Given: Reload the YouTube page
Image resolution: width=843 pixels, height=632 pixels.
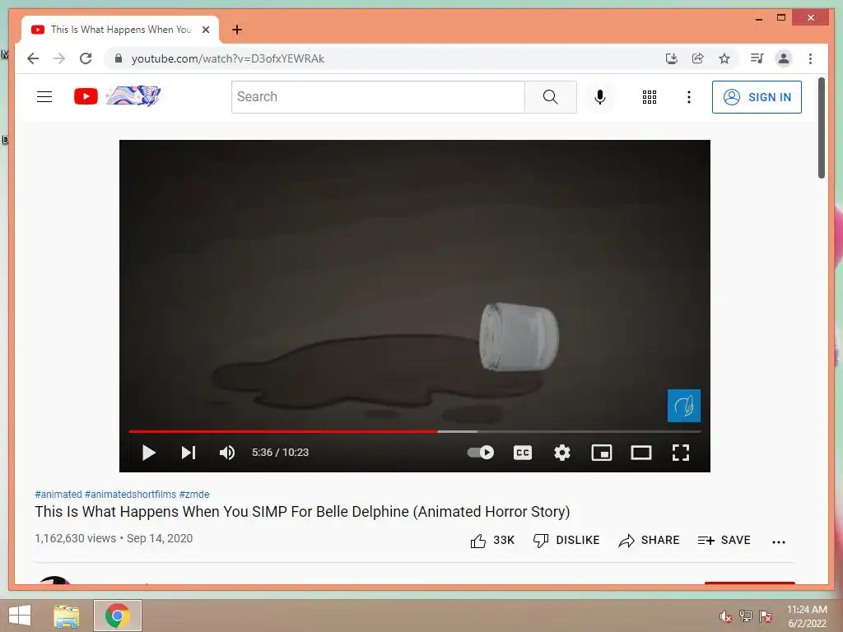Looking at the screenshot, I should point(86,58).
